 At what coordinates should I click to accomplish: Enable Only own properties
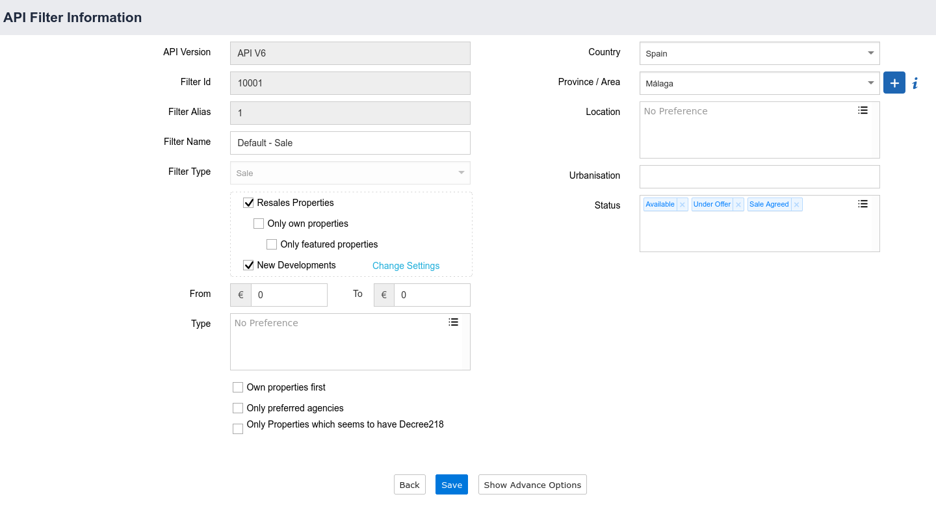coord(259,223)
